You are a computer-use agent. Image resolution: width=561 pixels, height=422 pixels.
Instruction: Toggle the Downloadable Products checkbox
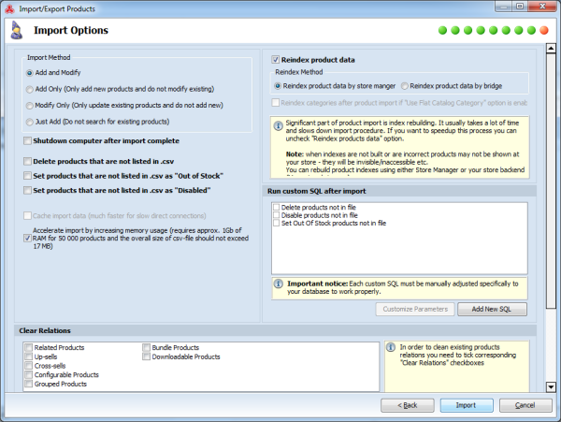pos(145,357)
